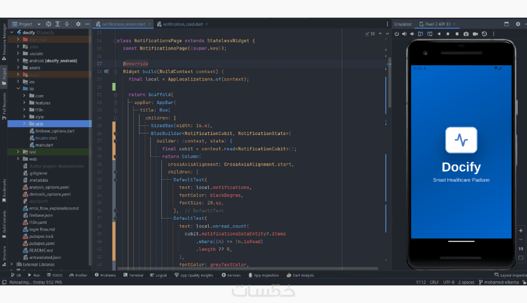Open firebase_options.dart file
527x303 pixels.
pos(52,131)
